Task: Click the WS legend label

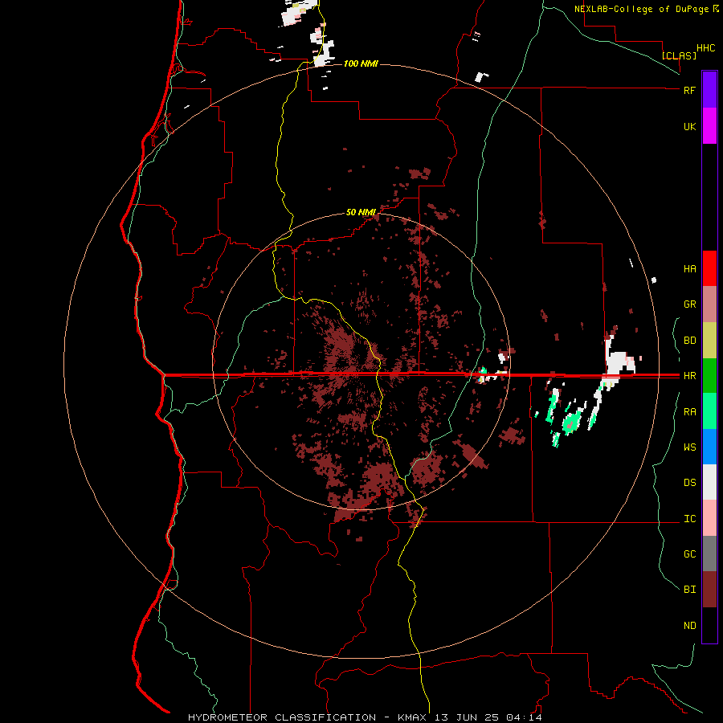Action: (689, 447)
